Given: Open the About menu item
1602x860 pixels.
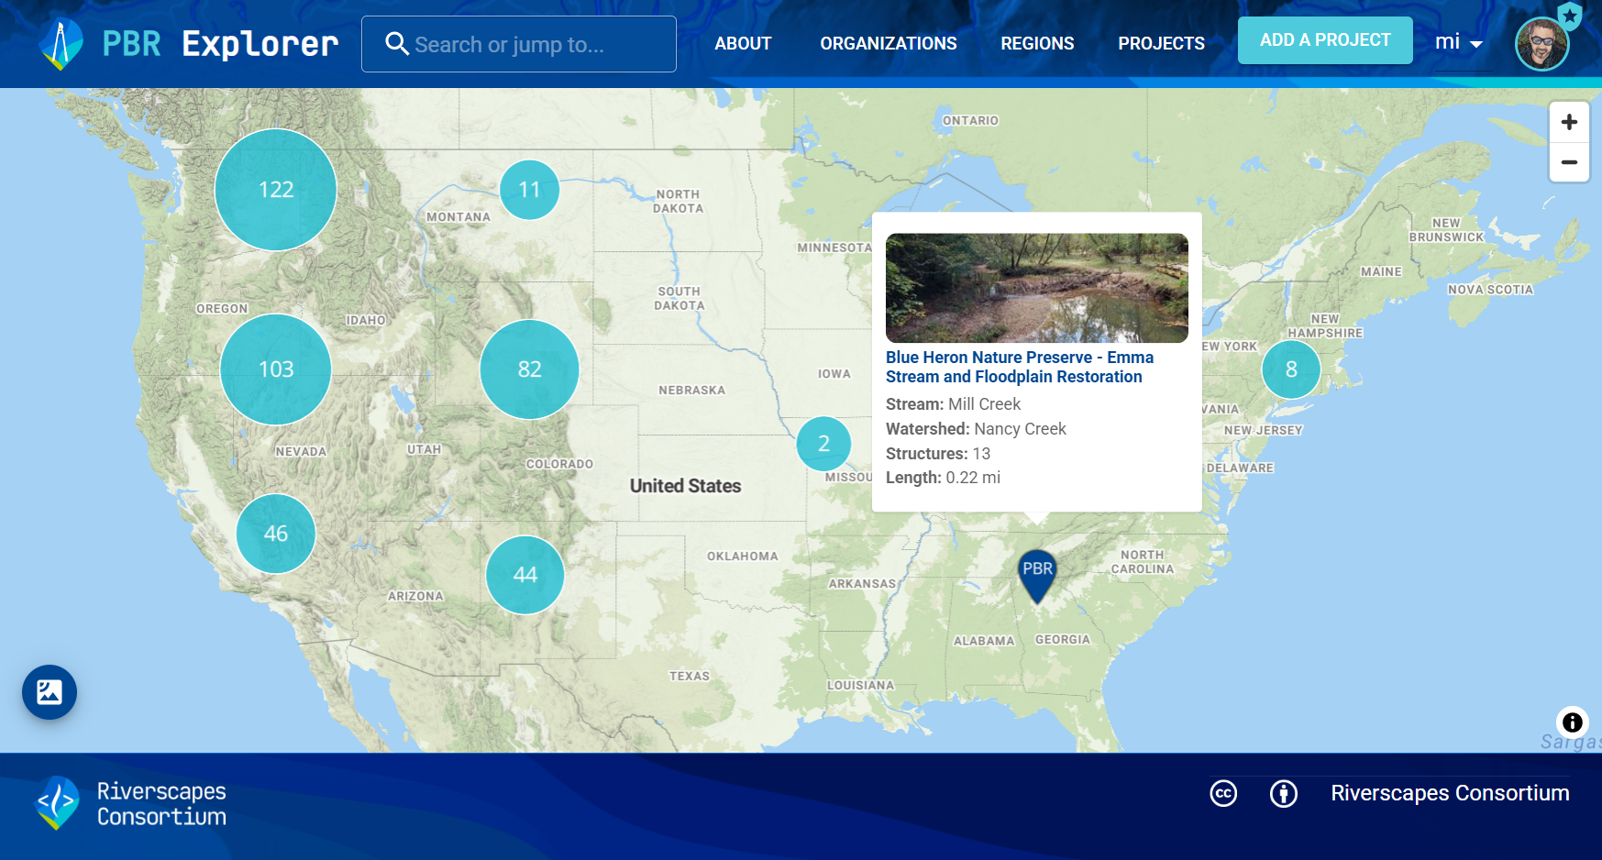Looking at the screenshot, I should 743,43.
